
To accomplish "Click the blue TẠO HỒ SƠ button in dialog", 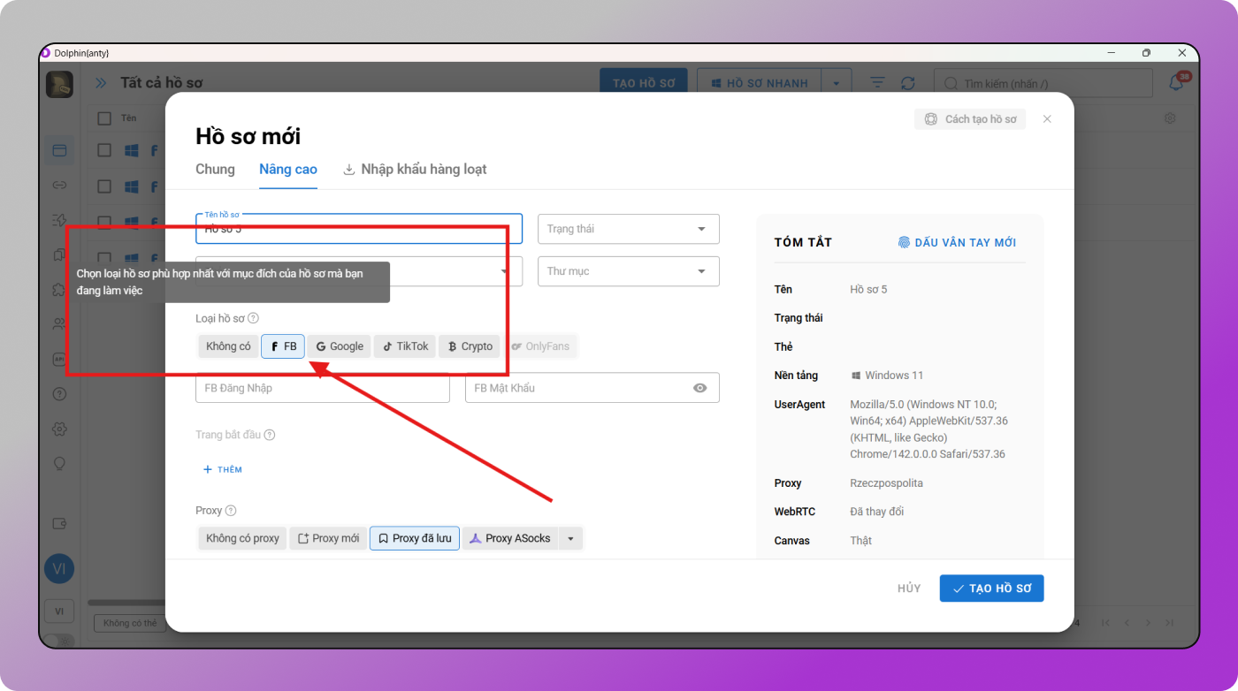I will [x=991, y=588].
